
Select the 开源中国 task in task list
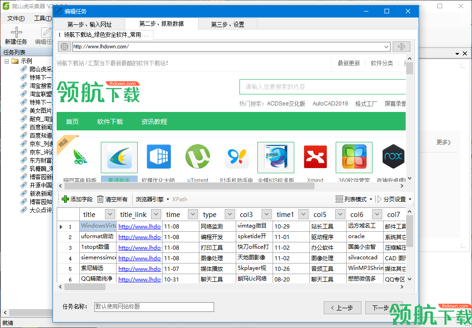(x=41, y=185)
